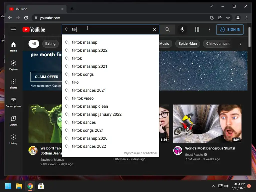Open Microsoft Store from taskbar
The width and height of the screenshot is (256, 192).
click(x=41, y=186)
